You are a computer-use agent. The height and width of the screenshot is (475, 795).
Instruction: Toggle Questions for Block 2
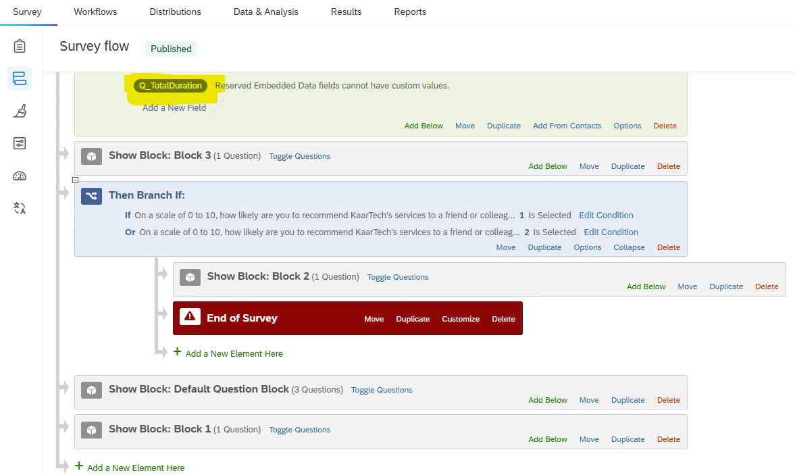click(x=397, y=277)
